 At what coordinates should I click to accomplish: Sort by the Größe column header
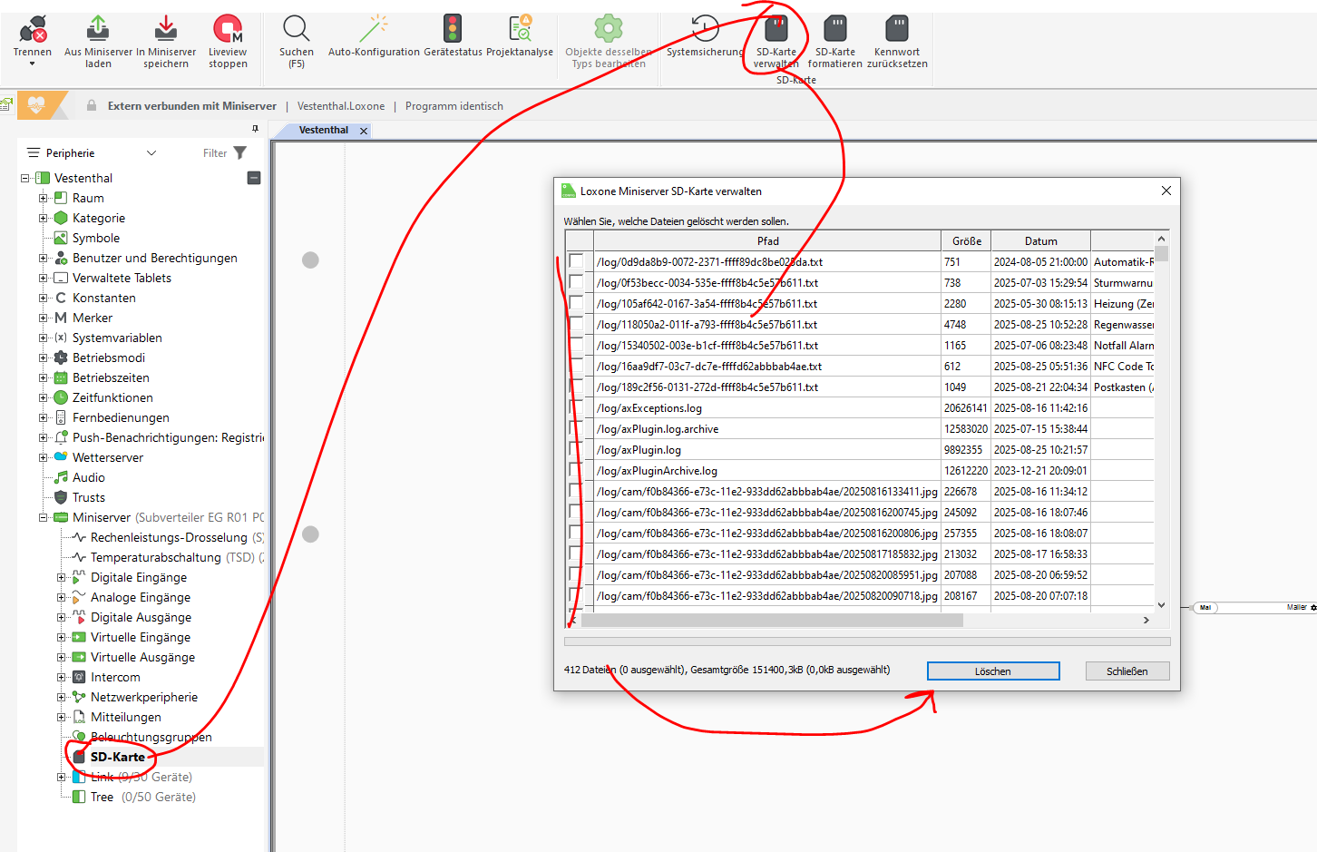966,240
